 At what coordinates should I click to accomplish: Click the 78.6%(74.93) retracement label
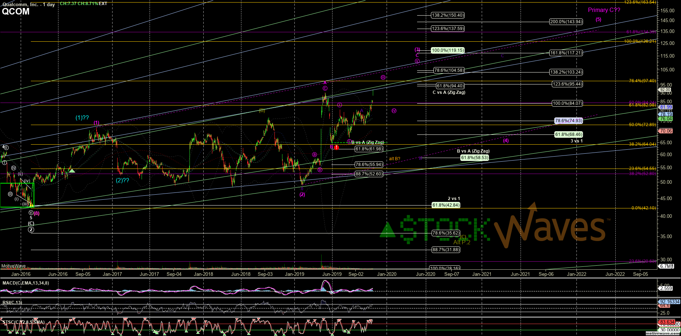click(569, 121)
